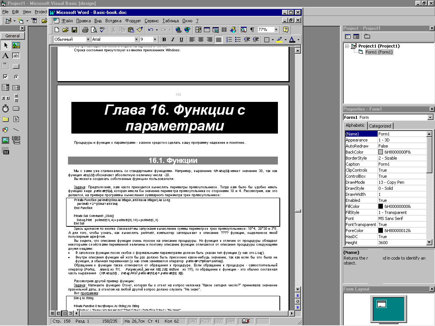This screenshot has width=435, height=326.
Task: Click the ЗАП indicator in status bar
Action: pyautogui.click(x=193, y=321)
